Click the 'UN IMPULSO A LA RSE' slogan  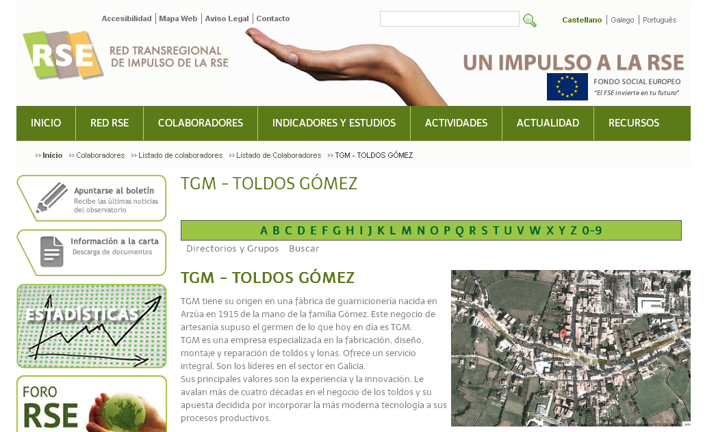574,62
